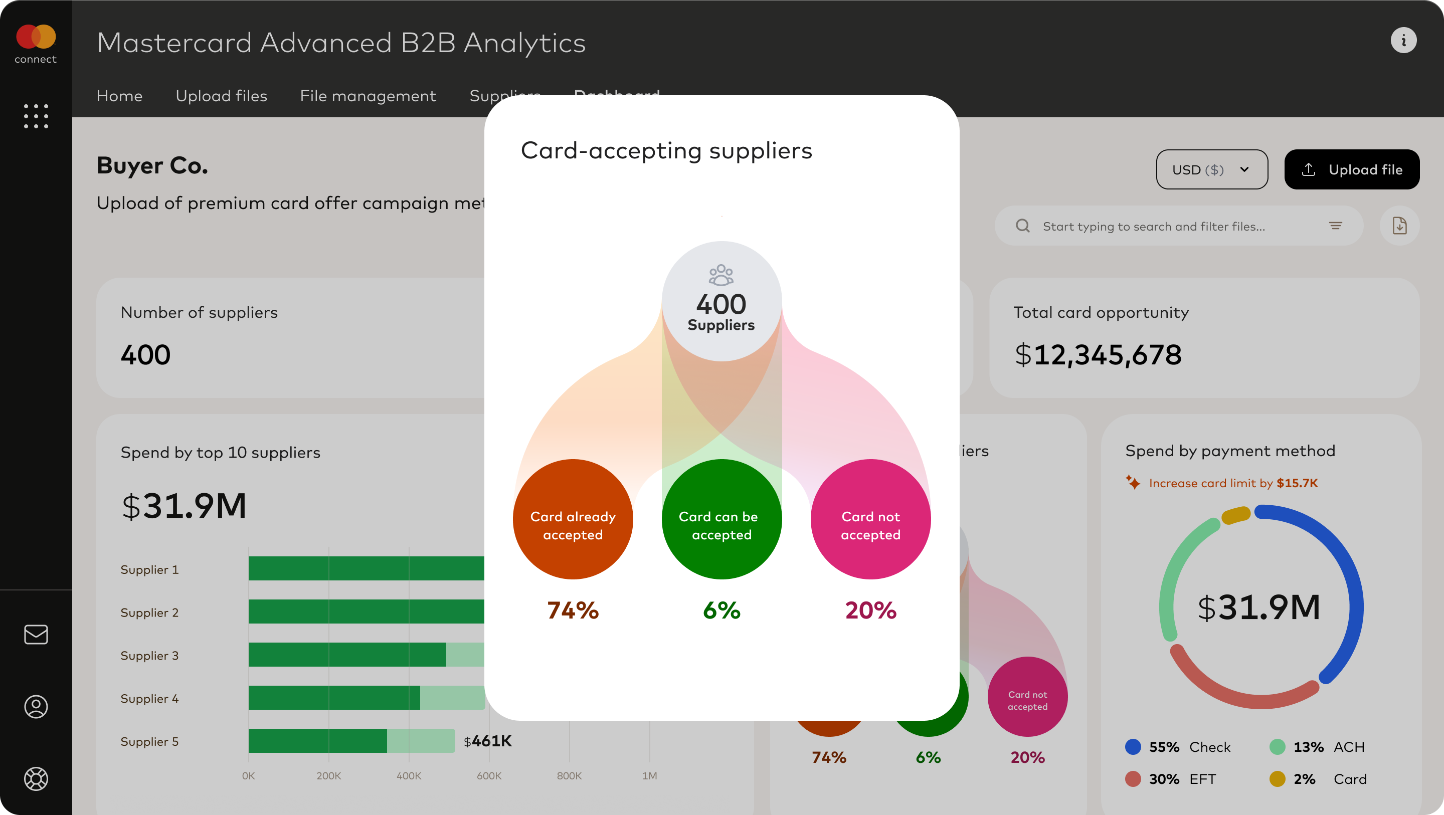
Task: Open the user profile icon in sidebar
Action: [x=36, y=707]
